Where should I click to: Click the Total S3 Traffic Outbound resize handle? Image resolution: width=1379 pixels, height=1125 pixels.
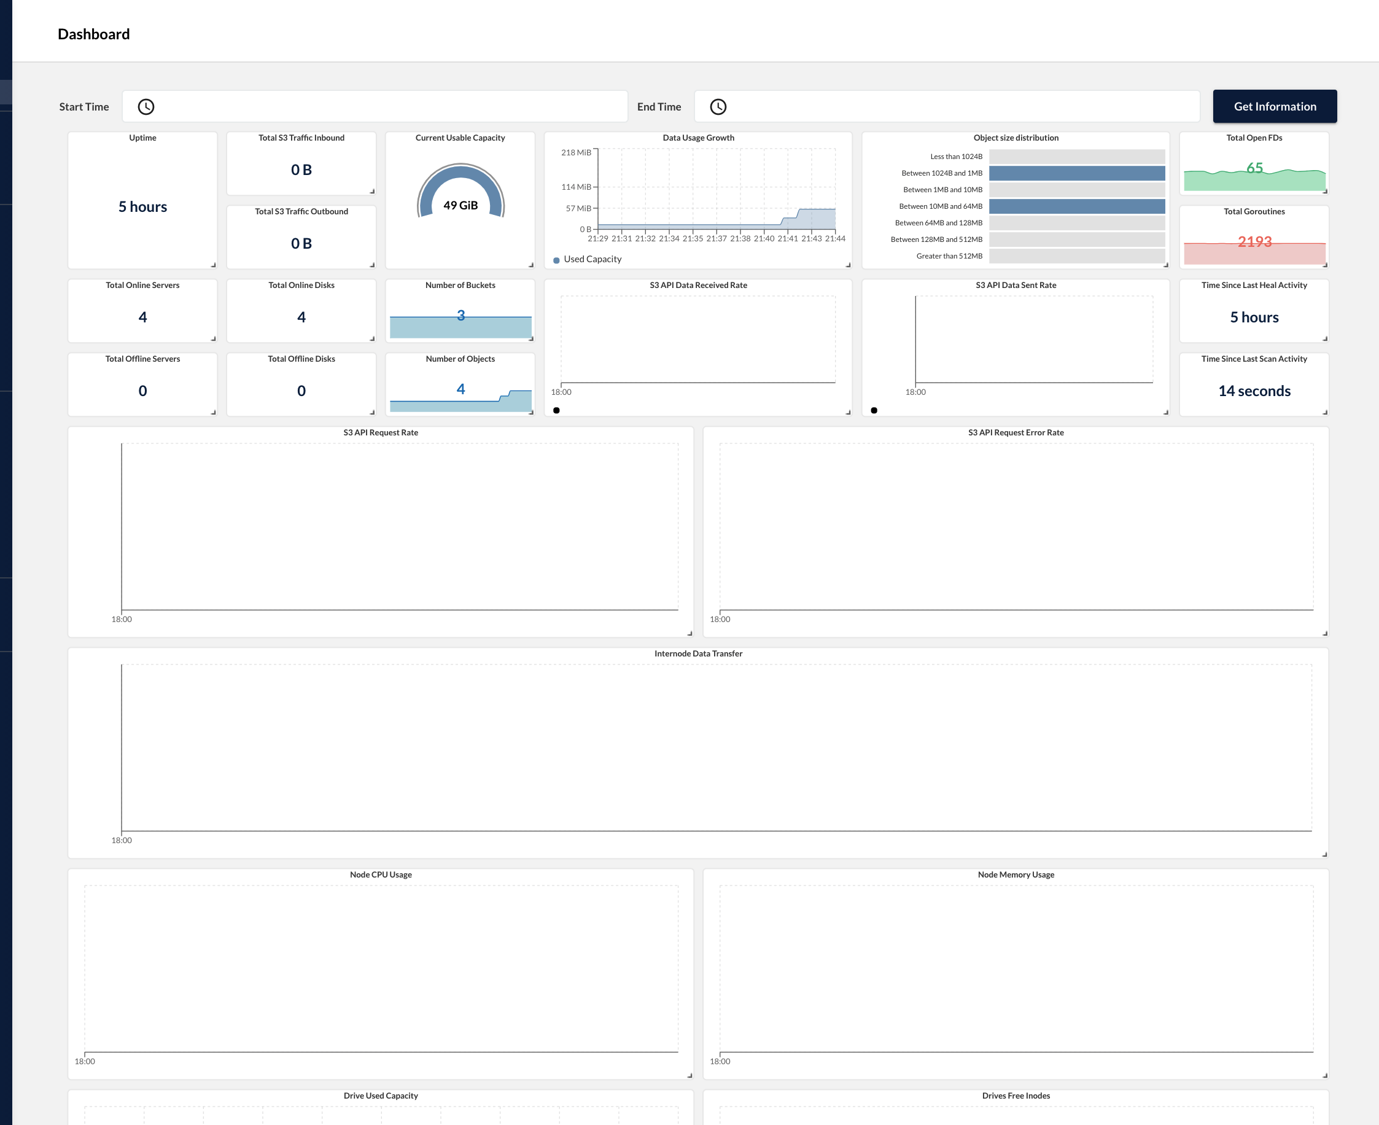[x=372, y=265]
